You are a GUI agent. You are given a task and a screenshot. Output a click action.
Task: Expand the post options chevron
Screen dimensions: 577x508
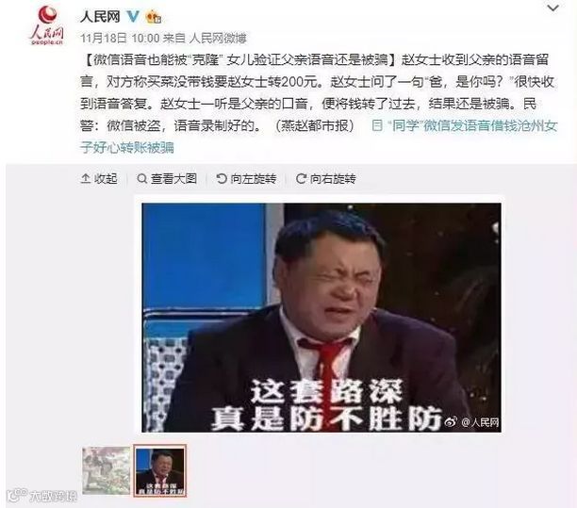(x=553, y=8)
